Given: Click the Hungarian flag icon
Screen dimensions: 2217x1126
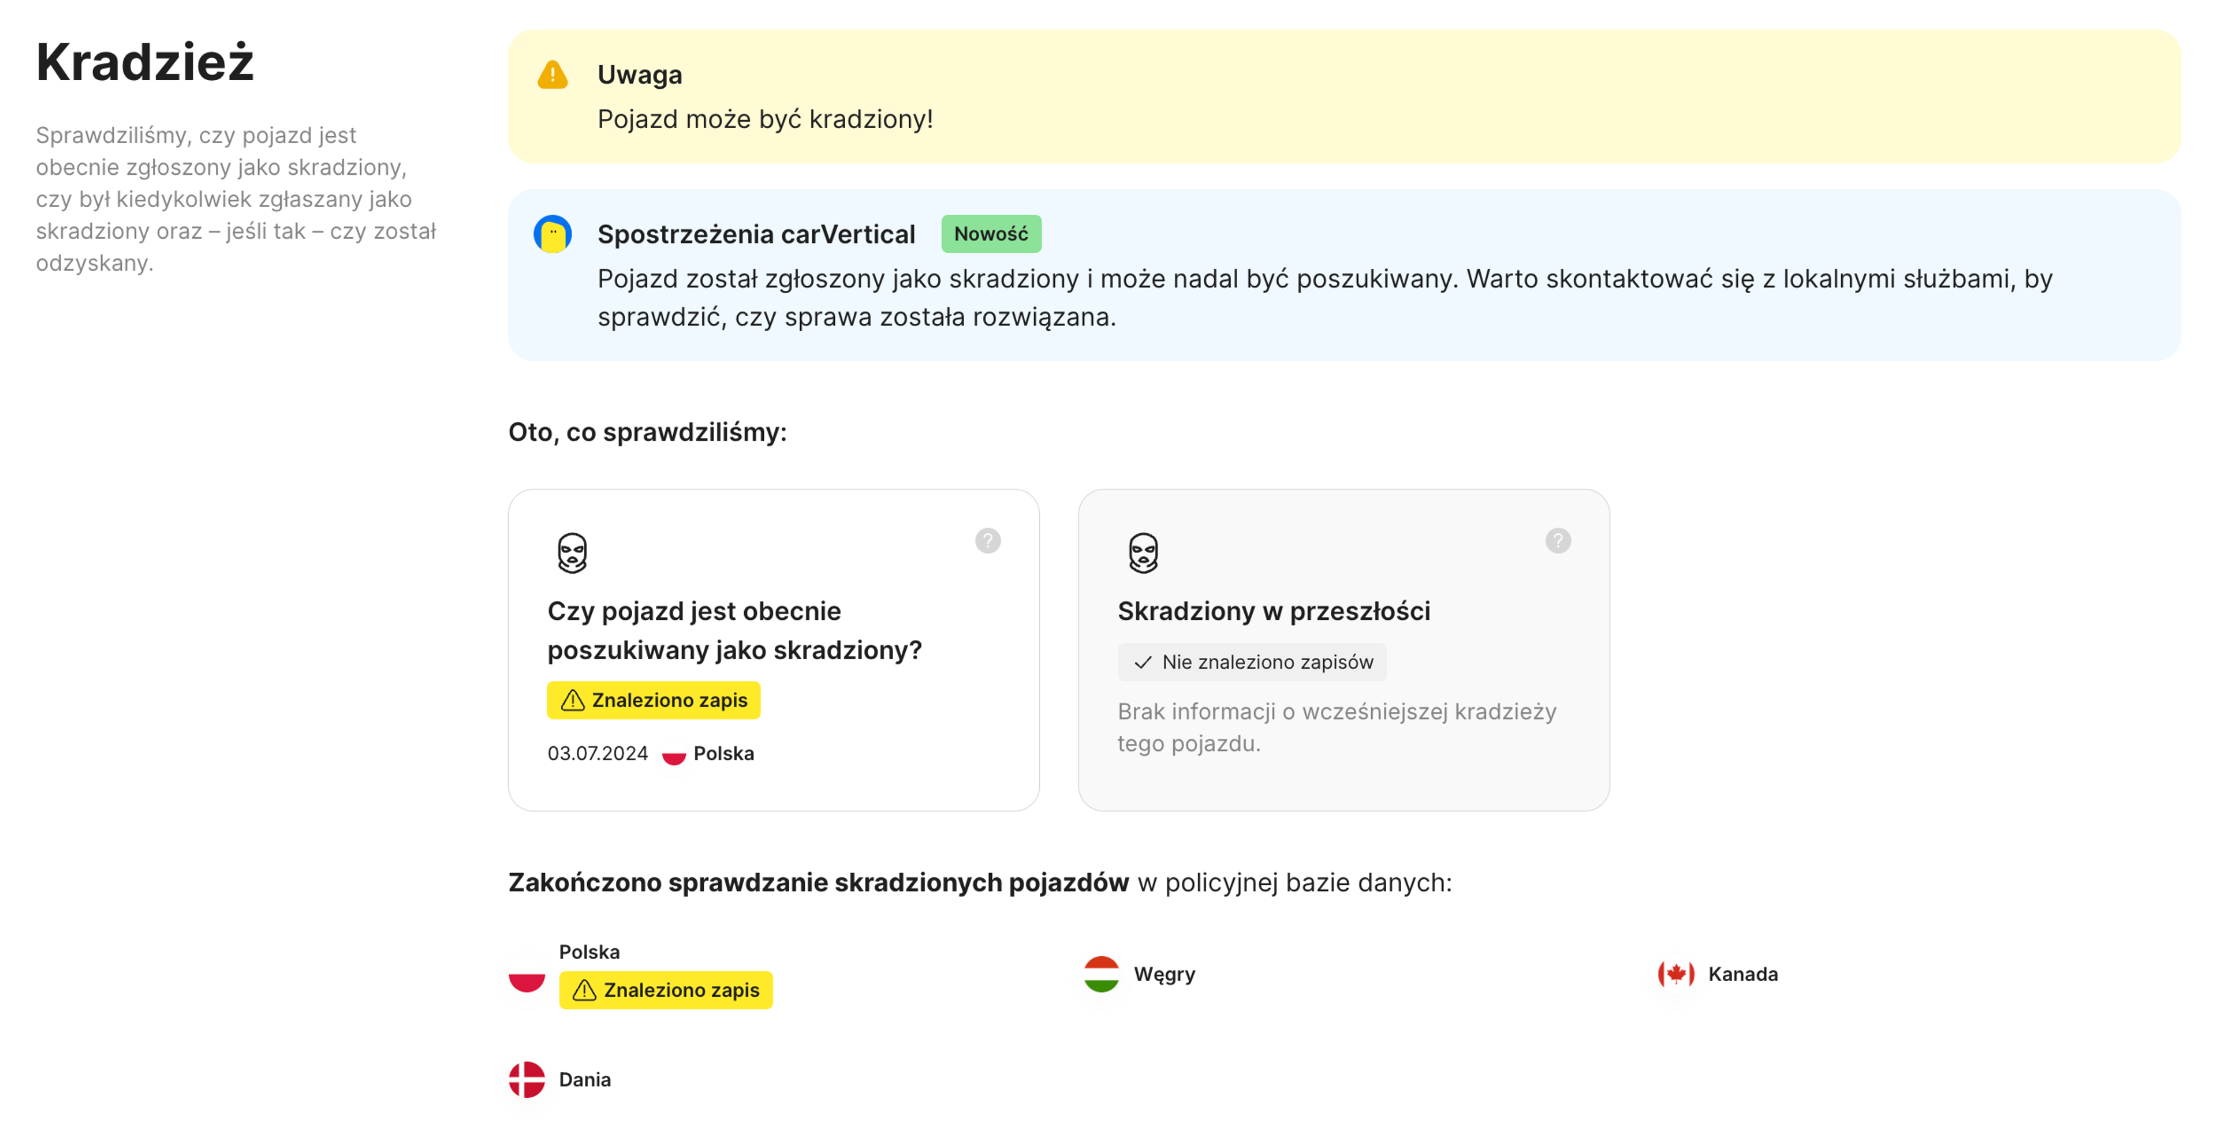Looking at the screenshot, I should [1101, 974].
